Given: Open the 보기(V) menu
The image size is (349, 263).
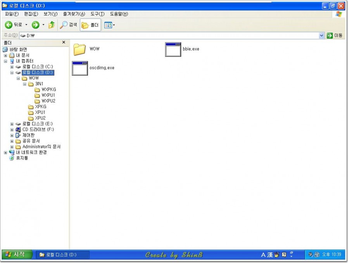Looking at the screenshot, I should click(50, 14).
